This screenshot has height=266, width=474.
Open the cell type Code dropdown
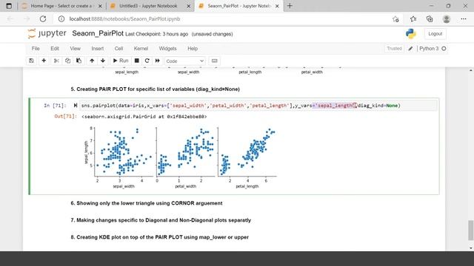pyautogui.click(x=185, y=61)
